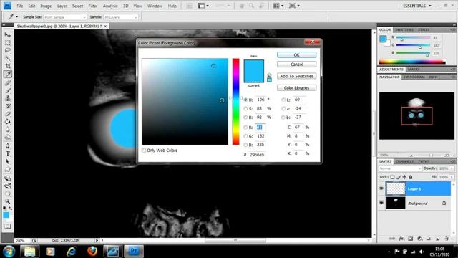Viewport: 458px width, 258px height.
Task: Click Cancel in the Color Picker
Action: [296, 64]
